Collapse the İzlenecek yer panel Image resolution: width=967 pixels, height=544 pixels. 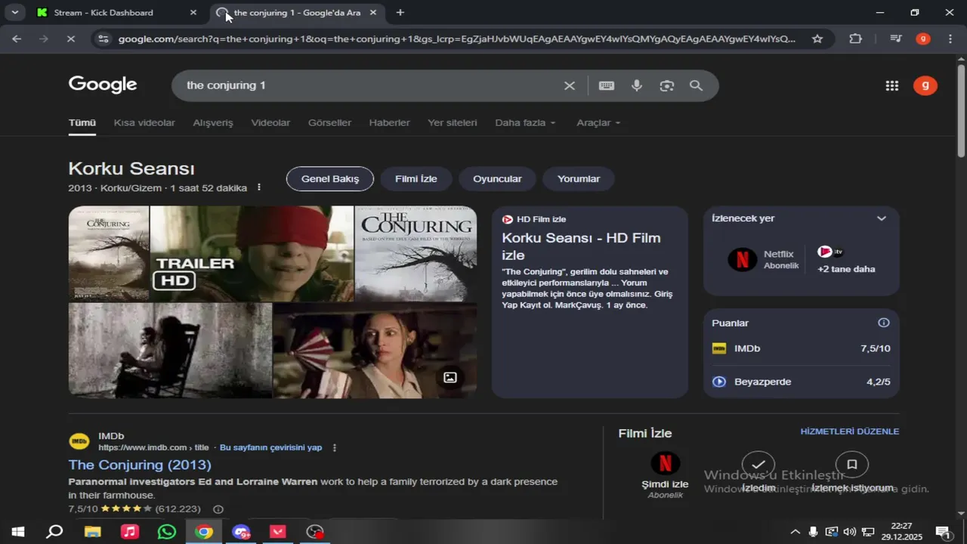(881, 218)
